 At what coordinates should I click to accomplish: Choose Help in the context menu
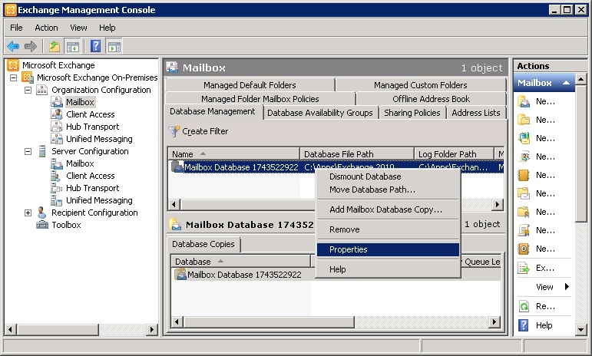pyautogui.click(x=388, y=269)
